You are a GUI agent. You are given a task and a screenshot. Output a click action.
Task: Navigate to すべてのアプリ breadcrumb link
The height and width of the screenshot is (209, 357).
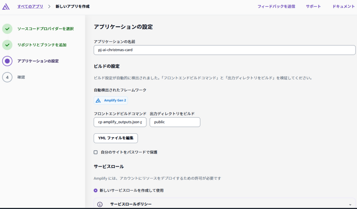(30, 7)
